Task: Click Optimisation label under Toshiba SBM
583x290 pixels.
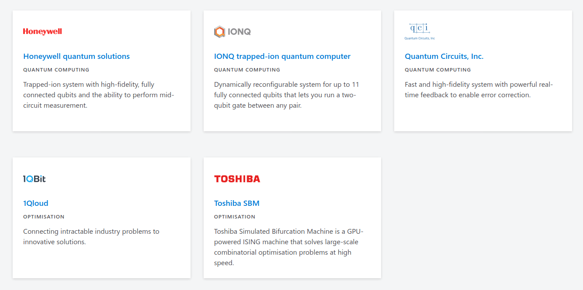Action: (x=235, y=217)
